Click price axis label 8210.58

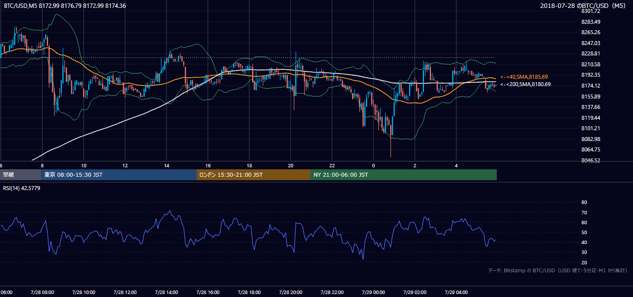tap(591, 64)
